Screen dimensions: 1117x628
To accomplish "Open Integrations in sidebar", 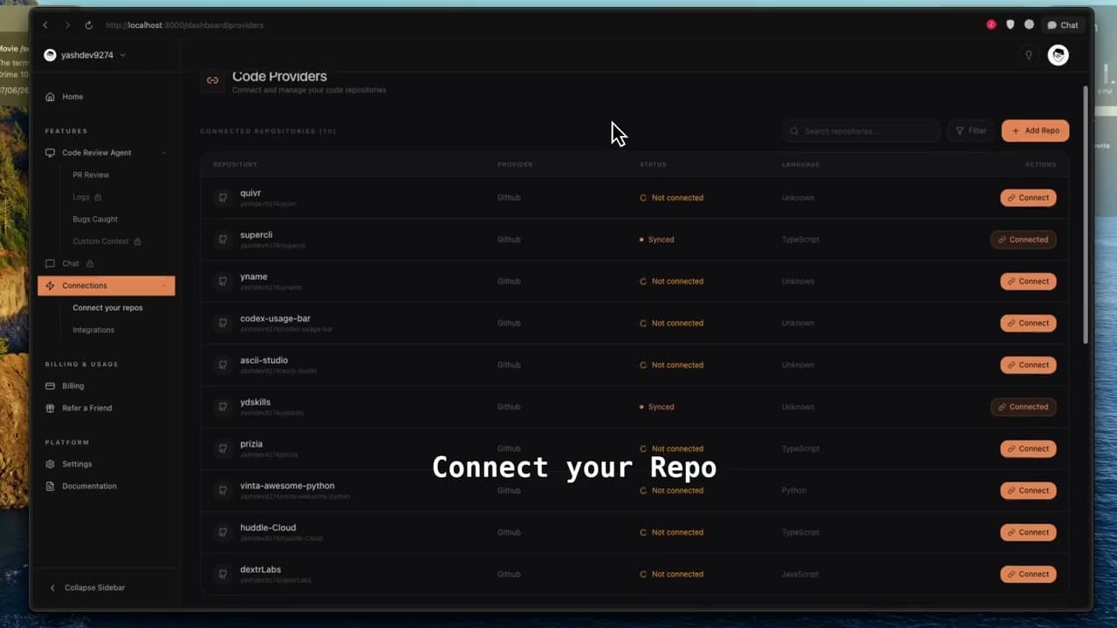I will click(93, 330).
